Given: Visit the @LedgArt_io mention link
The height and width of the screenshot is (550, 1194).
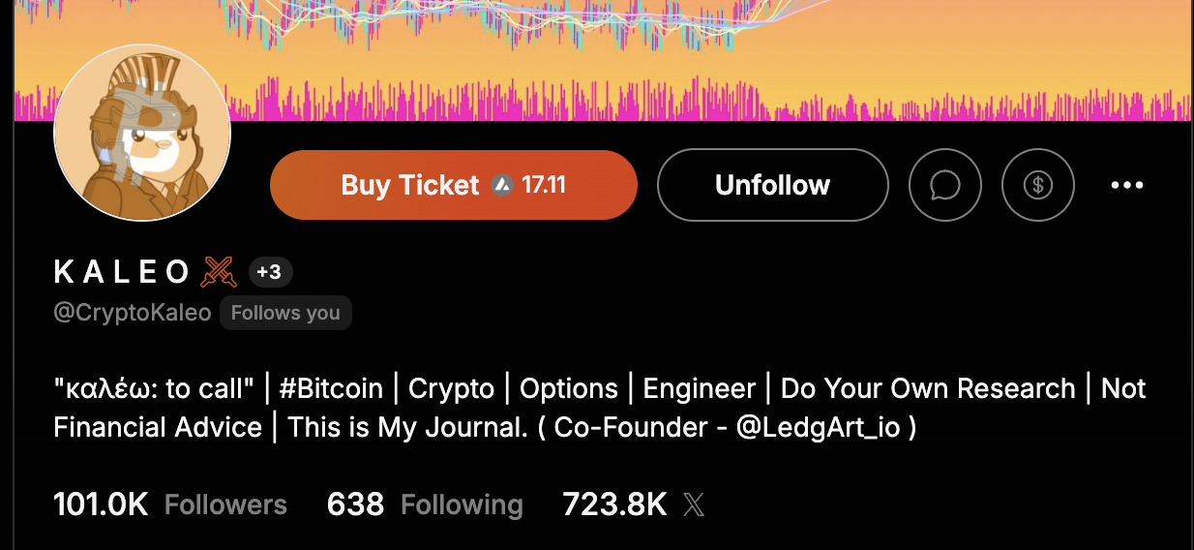Looking at the screenshot, I should 819,428.
